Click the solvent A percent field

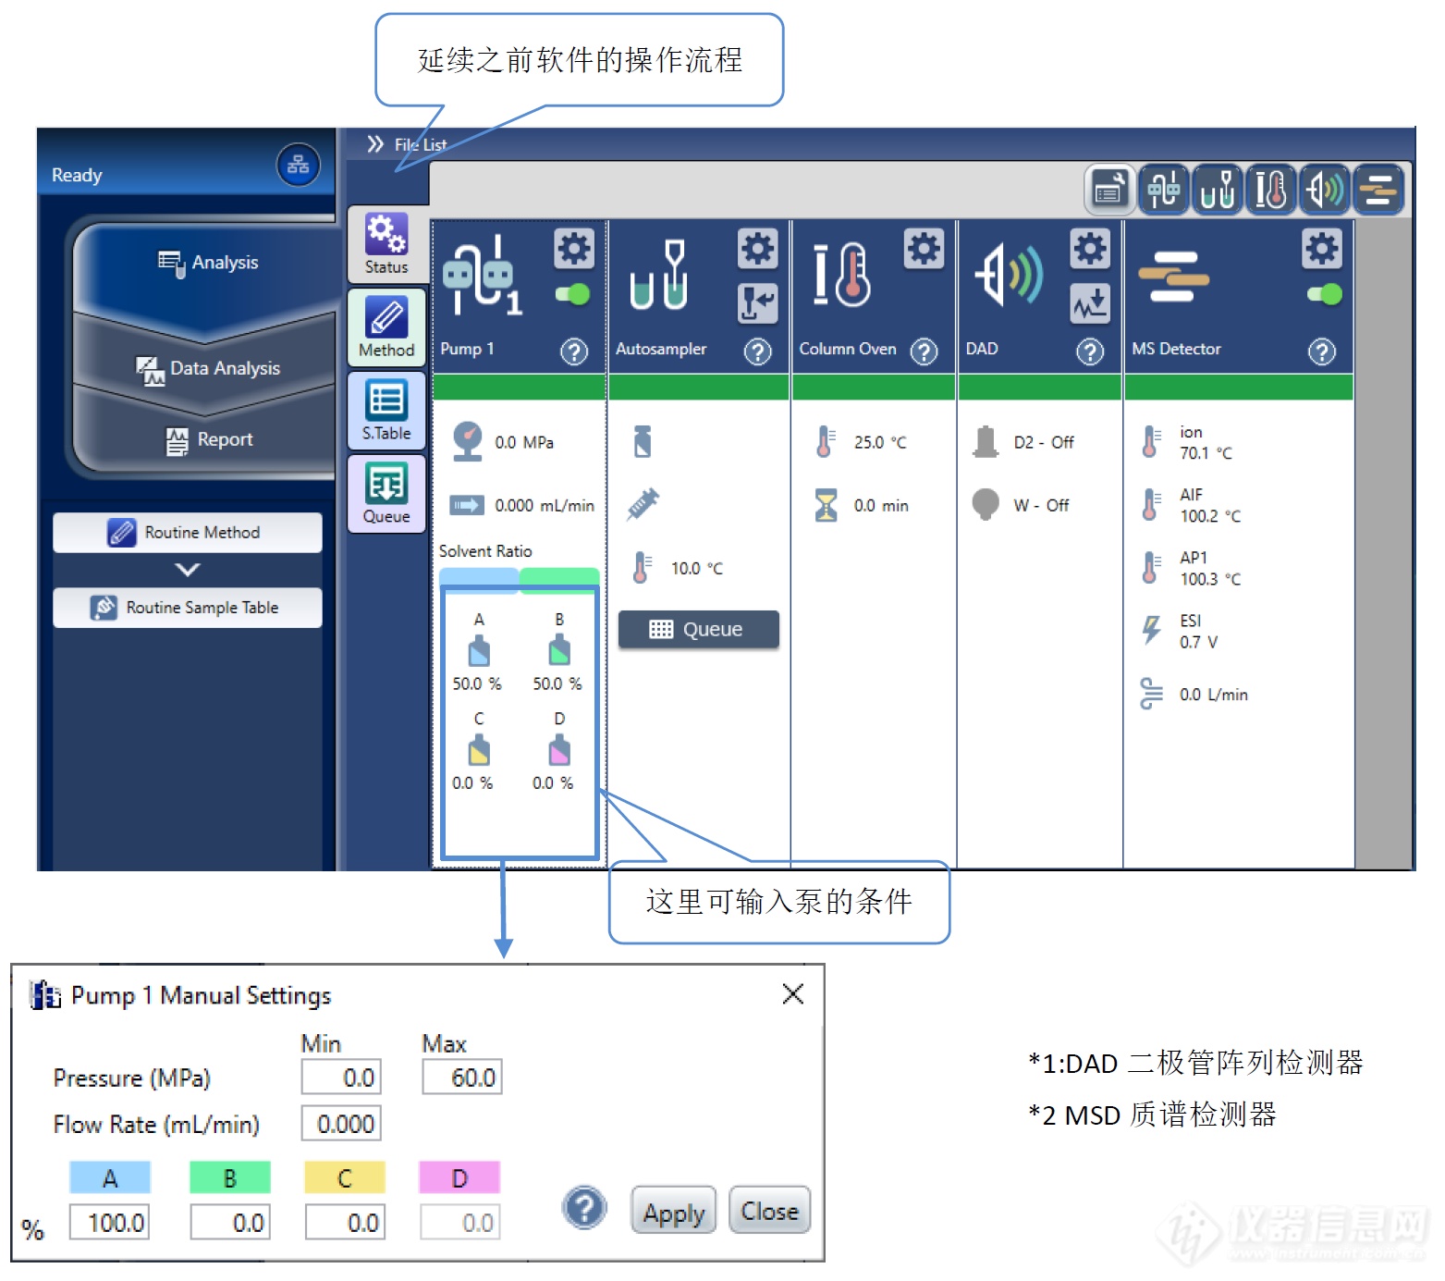point(109,1223)
